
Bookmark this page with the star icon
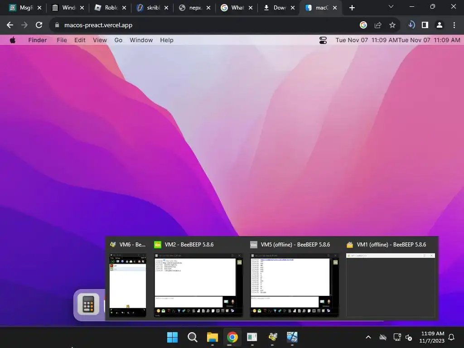tap(392, 25)
